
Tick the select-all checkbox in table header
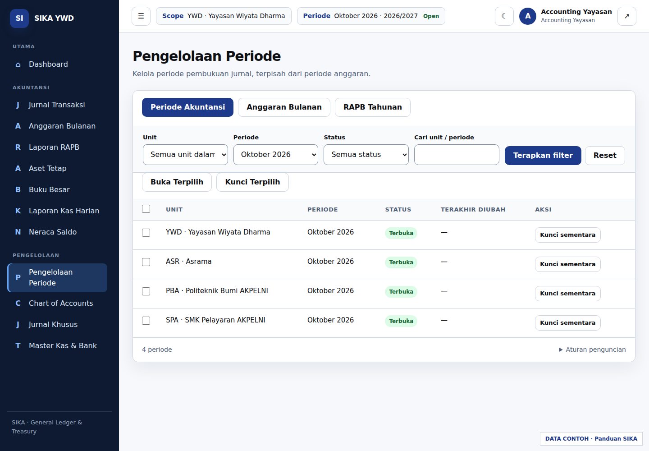[x=146, y=209]
